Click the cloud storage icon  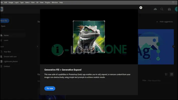pos(155,9)
